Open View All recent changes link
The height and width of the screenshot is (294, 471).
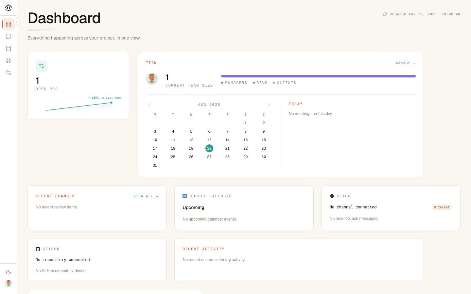146,196
